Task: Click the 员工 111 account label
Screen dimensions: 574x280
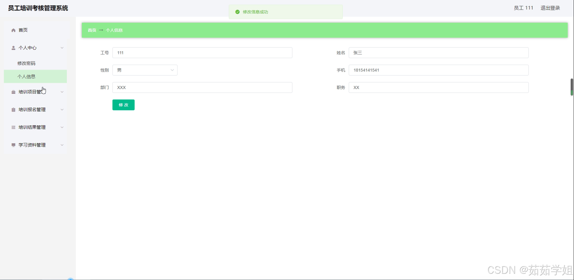Action: [x=523, y=8]
